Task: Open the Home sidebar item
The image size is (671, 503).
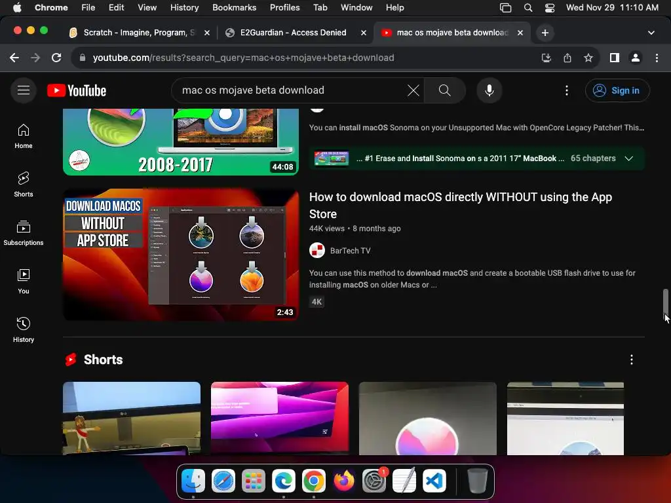Action: pyautogui.click(x=24, y=136)
